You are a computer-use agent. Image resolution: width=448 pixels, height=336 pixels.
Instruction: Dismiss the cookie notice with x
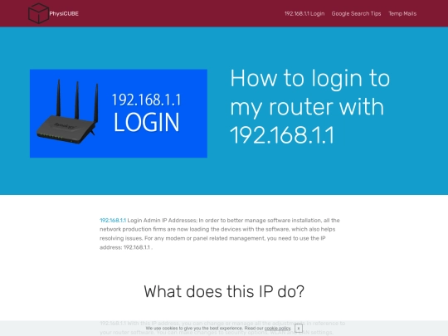click(299, 329)
